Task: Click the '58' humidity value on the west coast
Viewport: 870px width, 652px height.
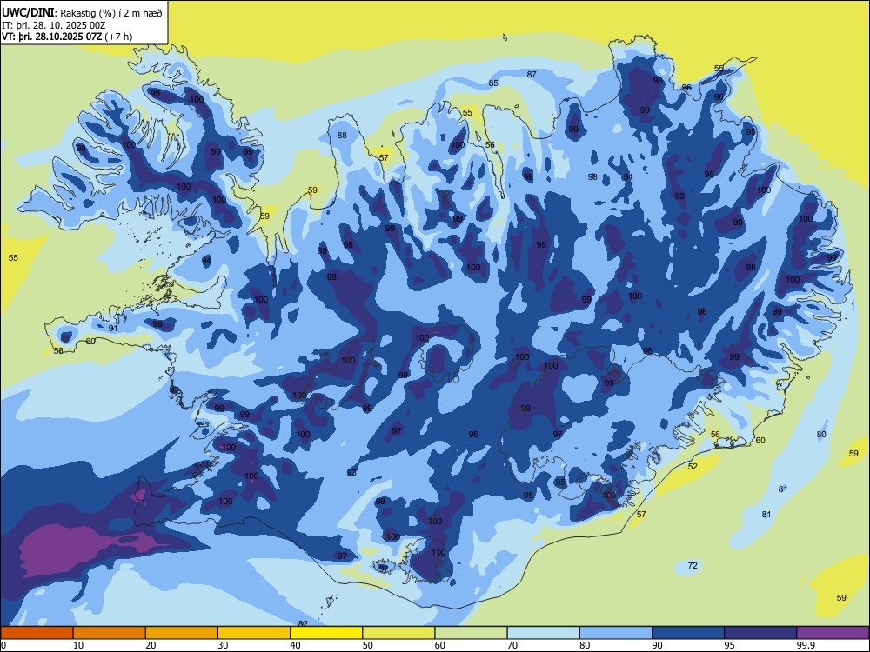Action: [x=58, y=351]
